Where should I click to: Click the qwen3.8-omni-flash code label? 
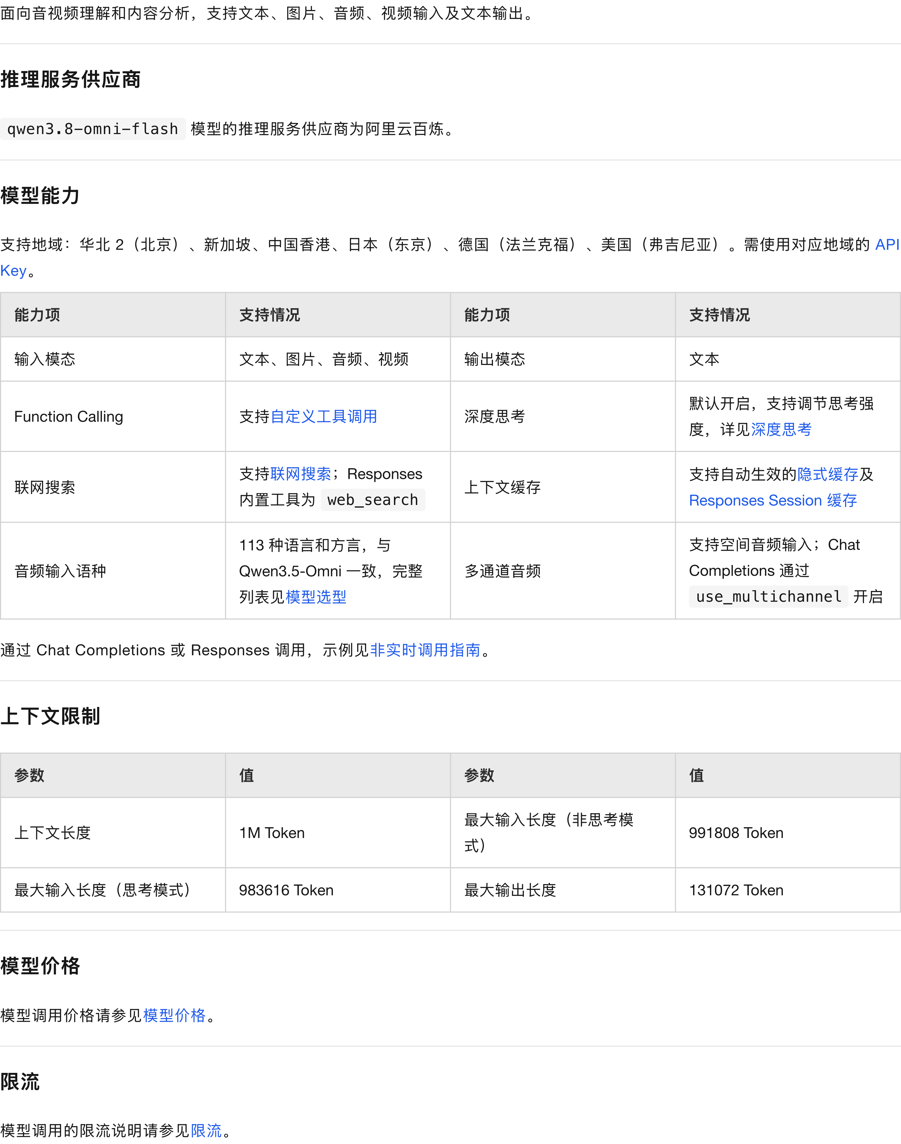pyautogui.click(x=93, y=129)
